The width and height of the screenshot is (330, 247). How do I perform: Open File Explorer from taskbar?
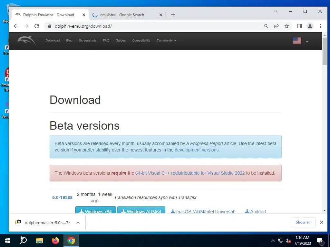pos(39,241)
